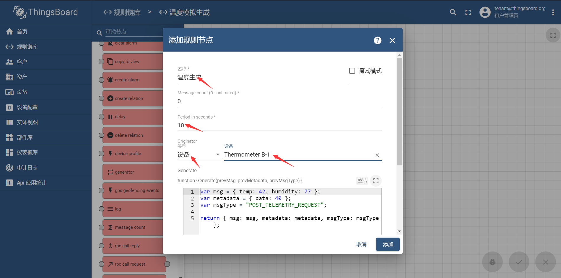Image resolution: width=561 pixels, height=278 pixels.
Task: Click 整洁 to tidy the script
Action: point(362,180)
